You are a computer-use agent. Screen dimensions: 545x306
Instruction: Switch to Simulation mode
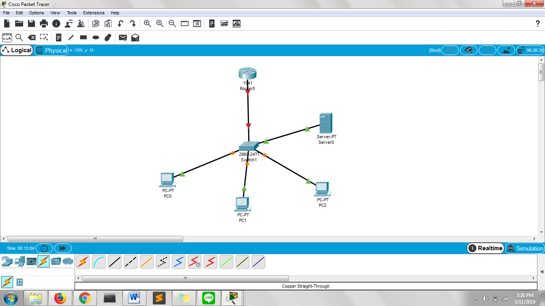[525, 248]
